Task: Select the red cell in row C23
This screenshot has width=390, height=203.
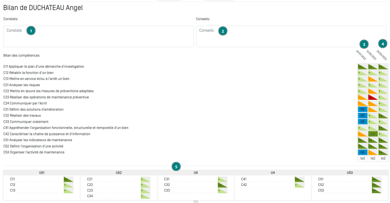Action: [372, 97]
